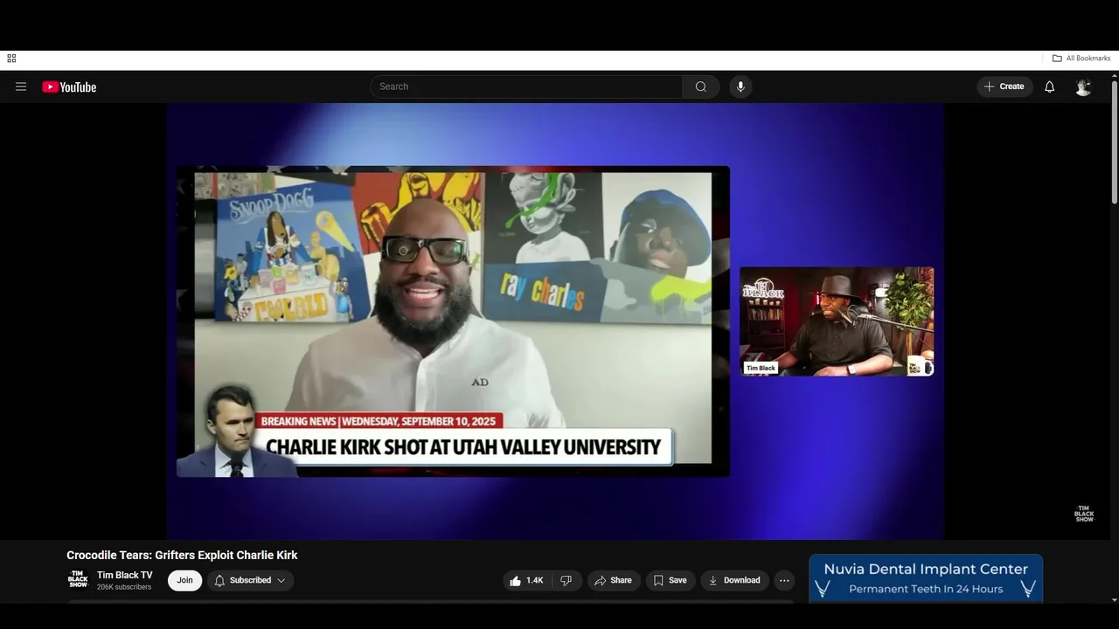Dislike the video
This screenshot has width=1119, height=629.
tap(566, 580)
